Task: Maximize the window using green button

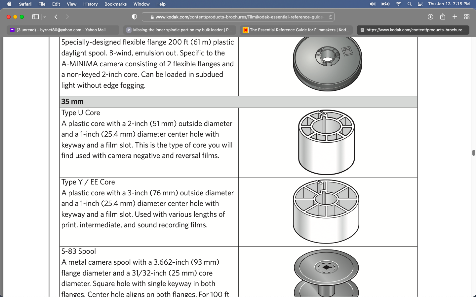Action: pos(22,17)
